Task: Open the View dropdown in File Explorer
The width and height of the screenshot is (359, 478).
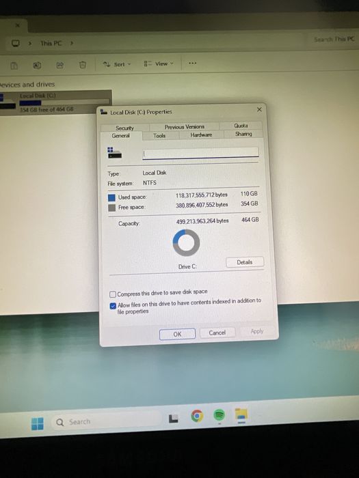Action: tap(159, 64)
